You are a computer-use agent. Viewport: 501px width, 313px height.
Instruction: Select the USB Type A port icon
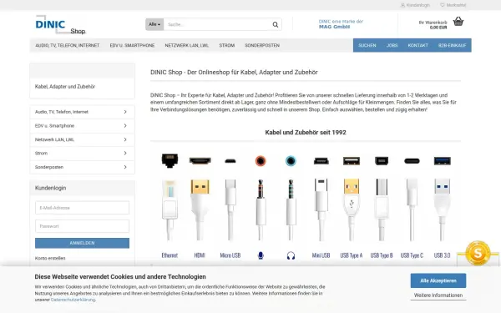(x=352, y=161)
